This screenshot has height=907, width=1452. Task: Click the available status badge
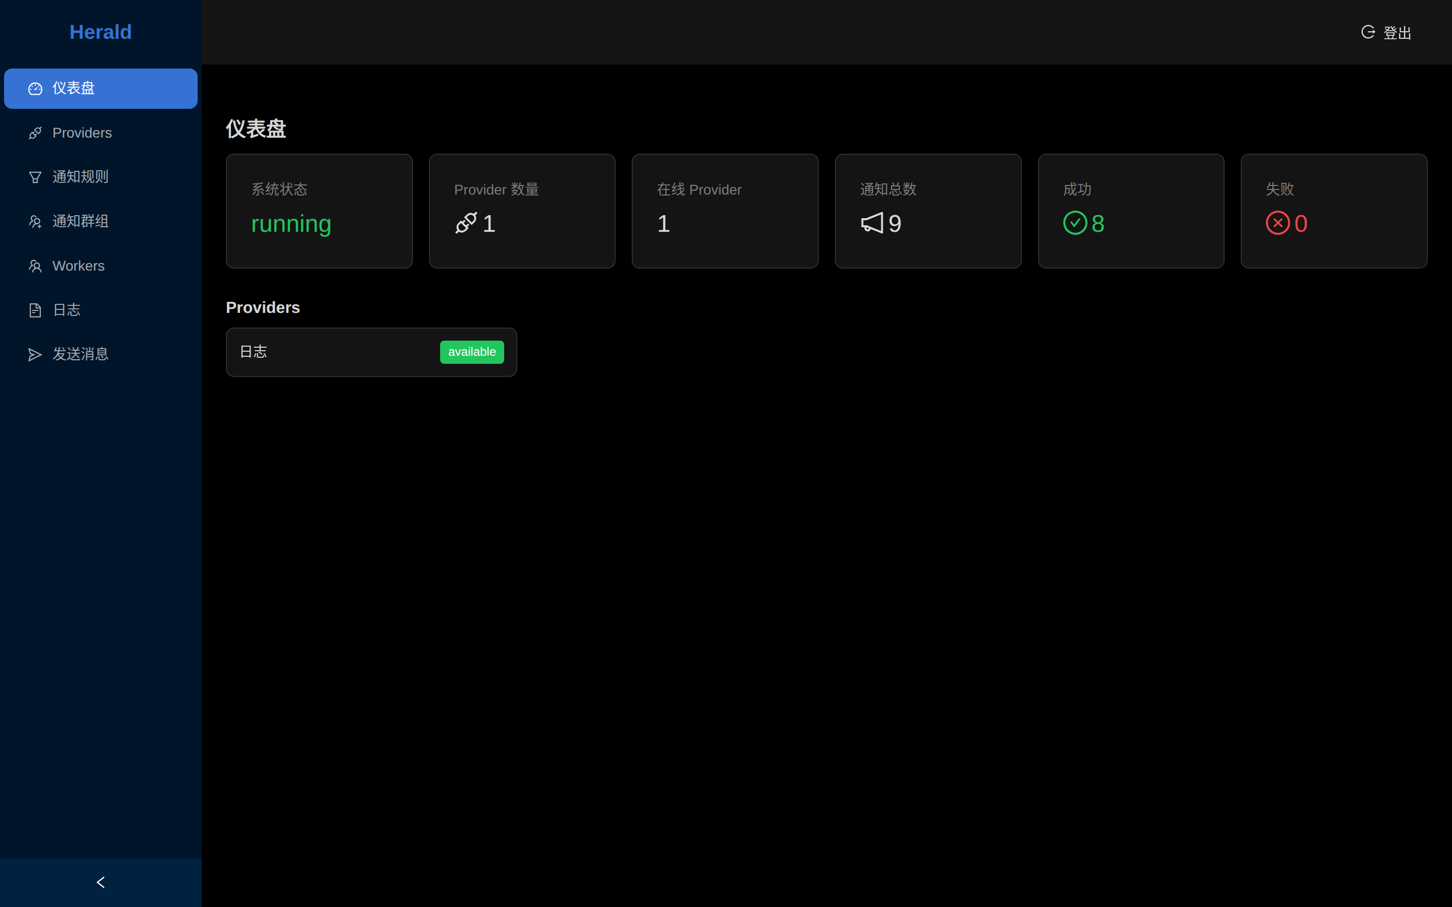pyautogui.click(x=472, y=352)
